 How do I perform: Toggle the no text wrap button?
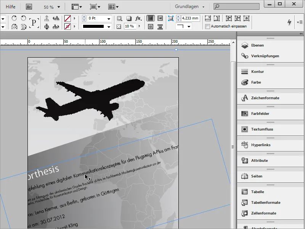[x=150, y=18]
